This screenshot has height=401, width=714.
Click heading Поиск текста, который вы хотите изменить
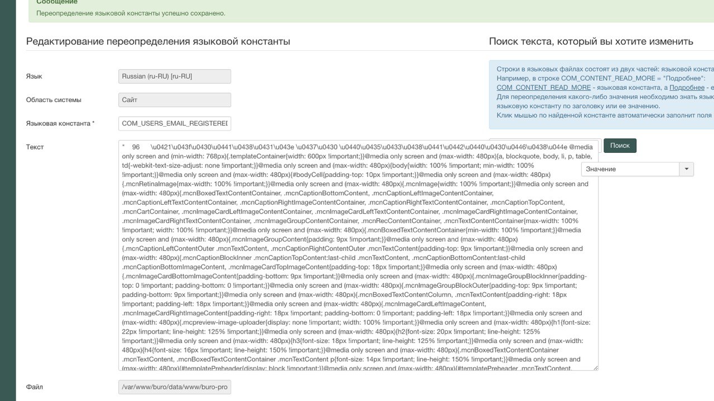(591, 41)
